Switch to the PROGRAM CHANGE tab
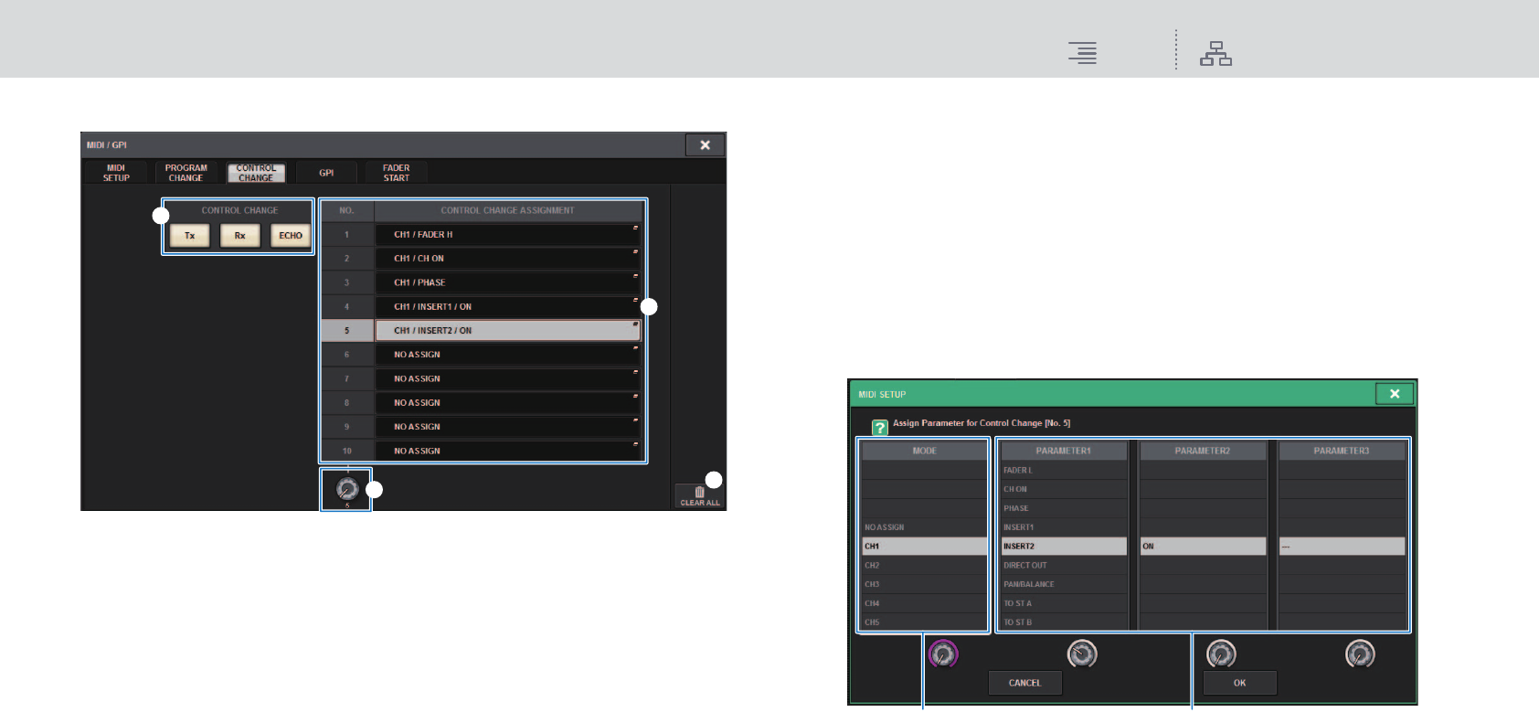The height and width of the screenshot is (723, 1539). click(x=186, y=173)
